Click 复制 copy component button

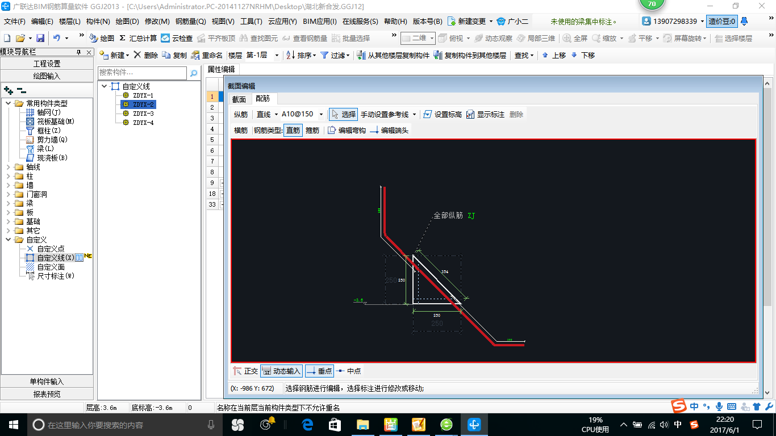(x=174, y=55)
